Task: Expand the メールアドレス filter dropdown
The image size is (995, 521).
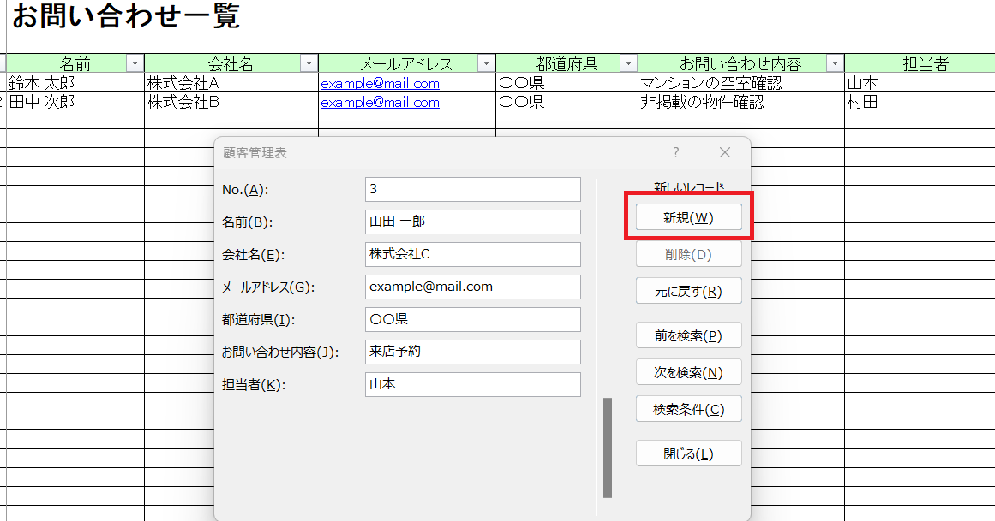Action: 486,64
